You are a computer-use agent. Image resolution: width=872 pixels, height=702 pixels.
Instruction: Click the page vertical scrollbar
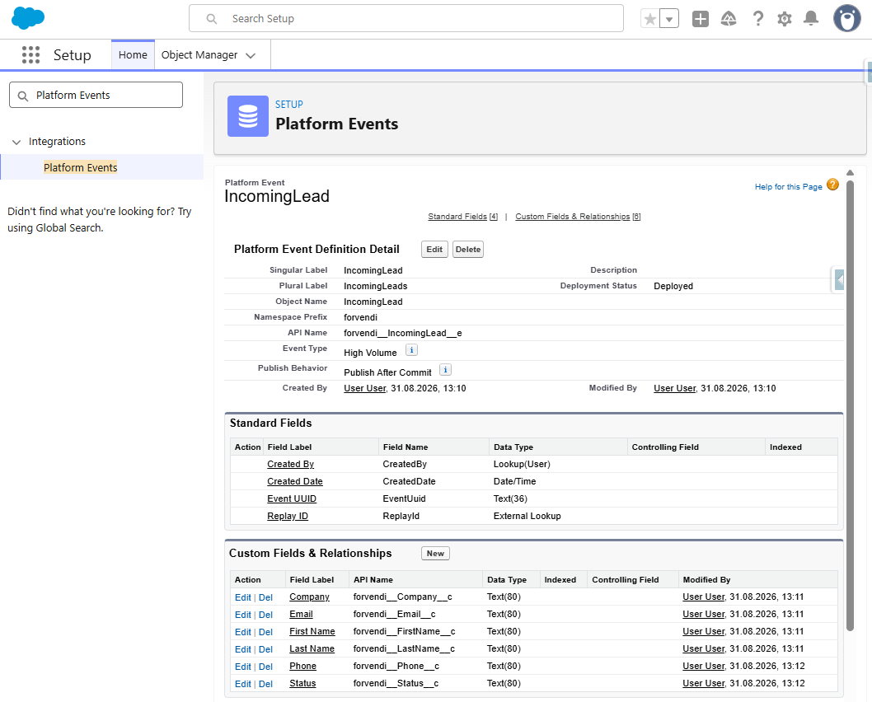[850, 405]
